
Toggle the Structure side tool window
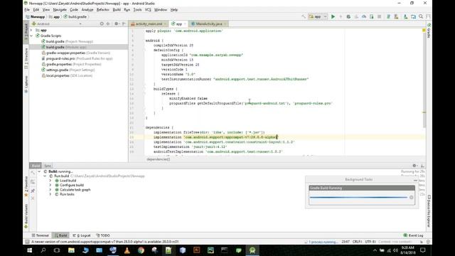click(26, 58)
